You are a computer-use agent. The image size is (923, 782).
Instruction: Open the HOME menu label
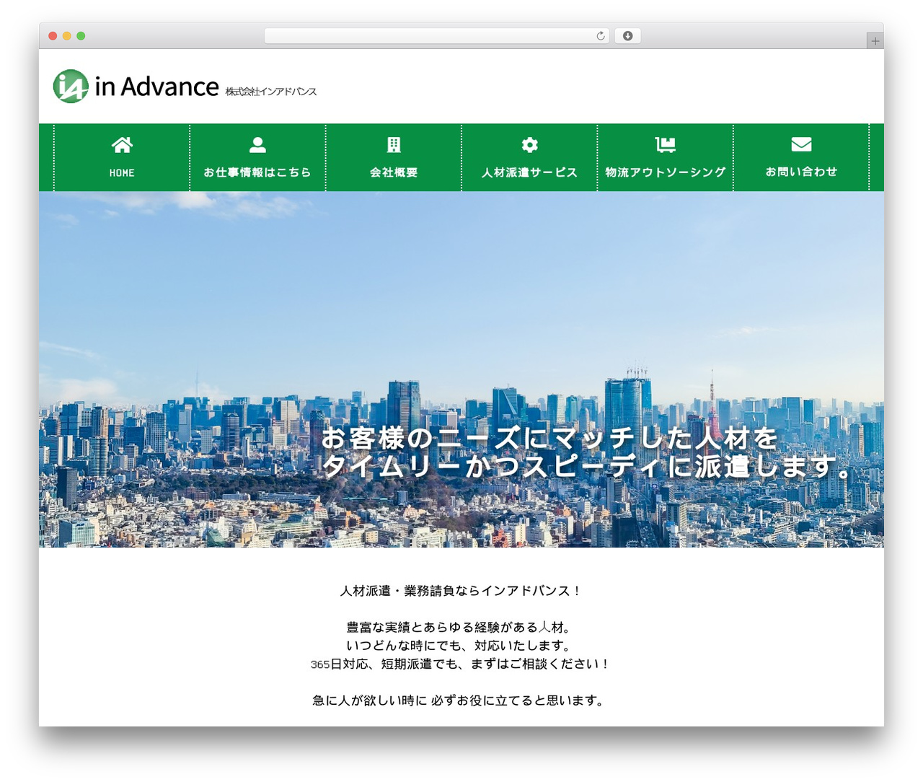(x=122, y=173)
